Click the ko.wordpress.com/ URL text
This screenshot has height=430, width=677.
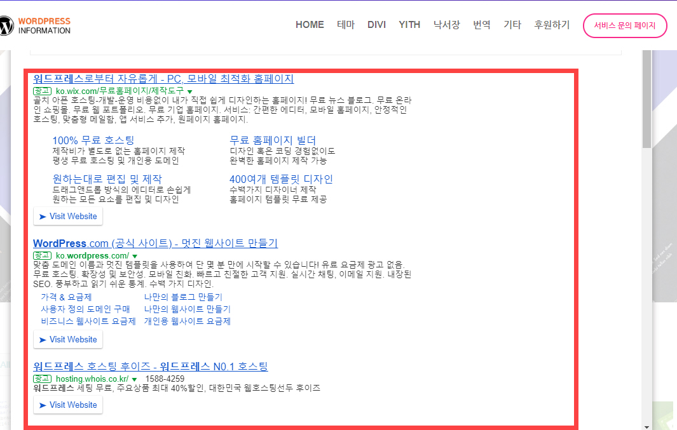[x=92, y=256]
